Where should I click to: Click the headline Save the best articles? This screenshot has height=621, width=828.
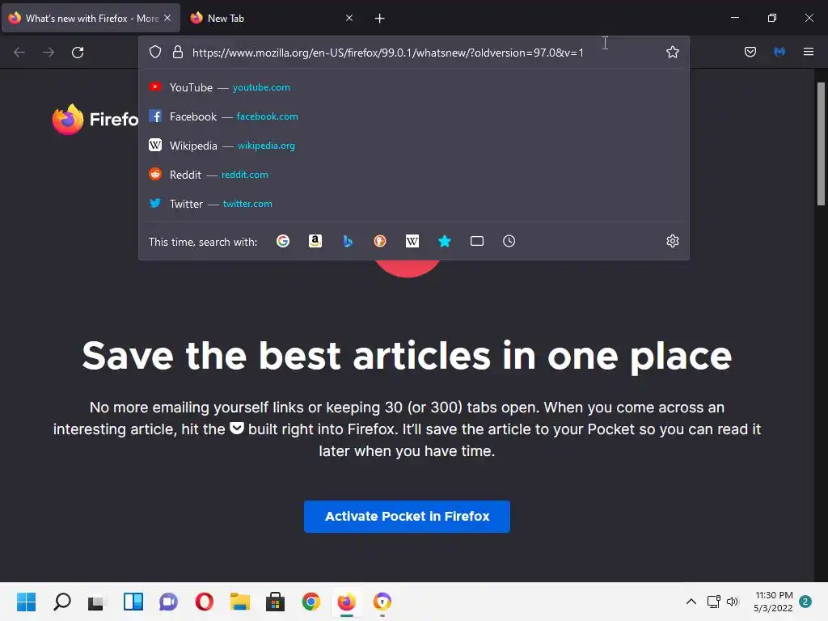407,356
